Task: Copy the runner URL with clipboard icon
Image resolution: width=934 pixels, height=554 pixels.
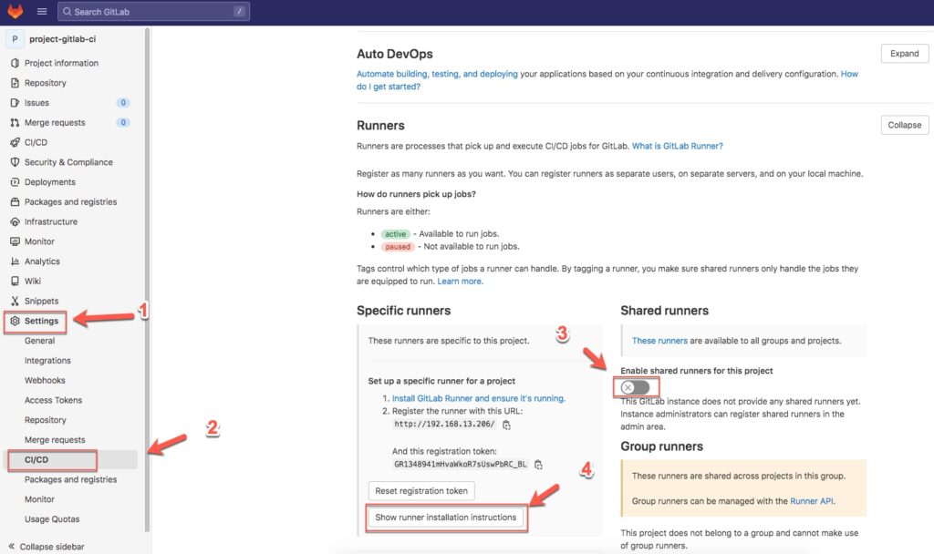Action: [506, 425]
